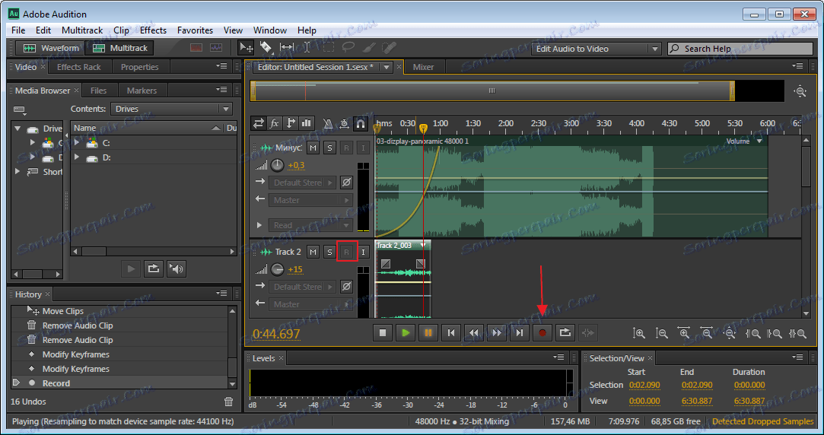Click the Track 2 volume knob
This screenshot has height=435, width=824.
[x=278, y=269]
